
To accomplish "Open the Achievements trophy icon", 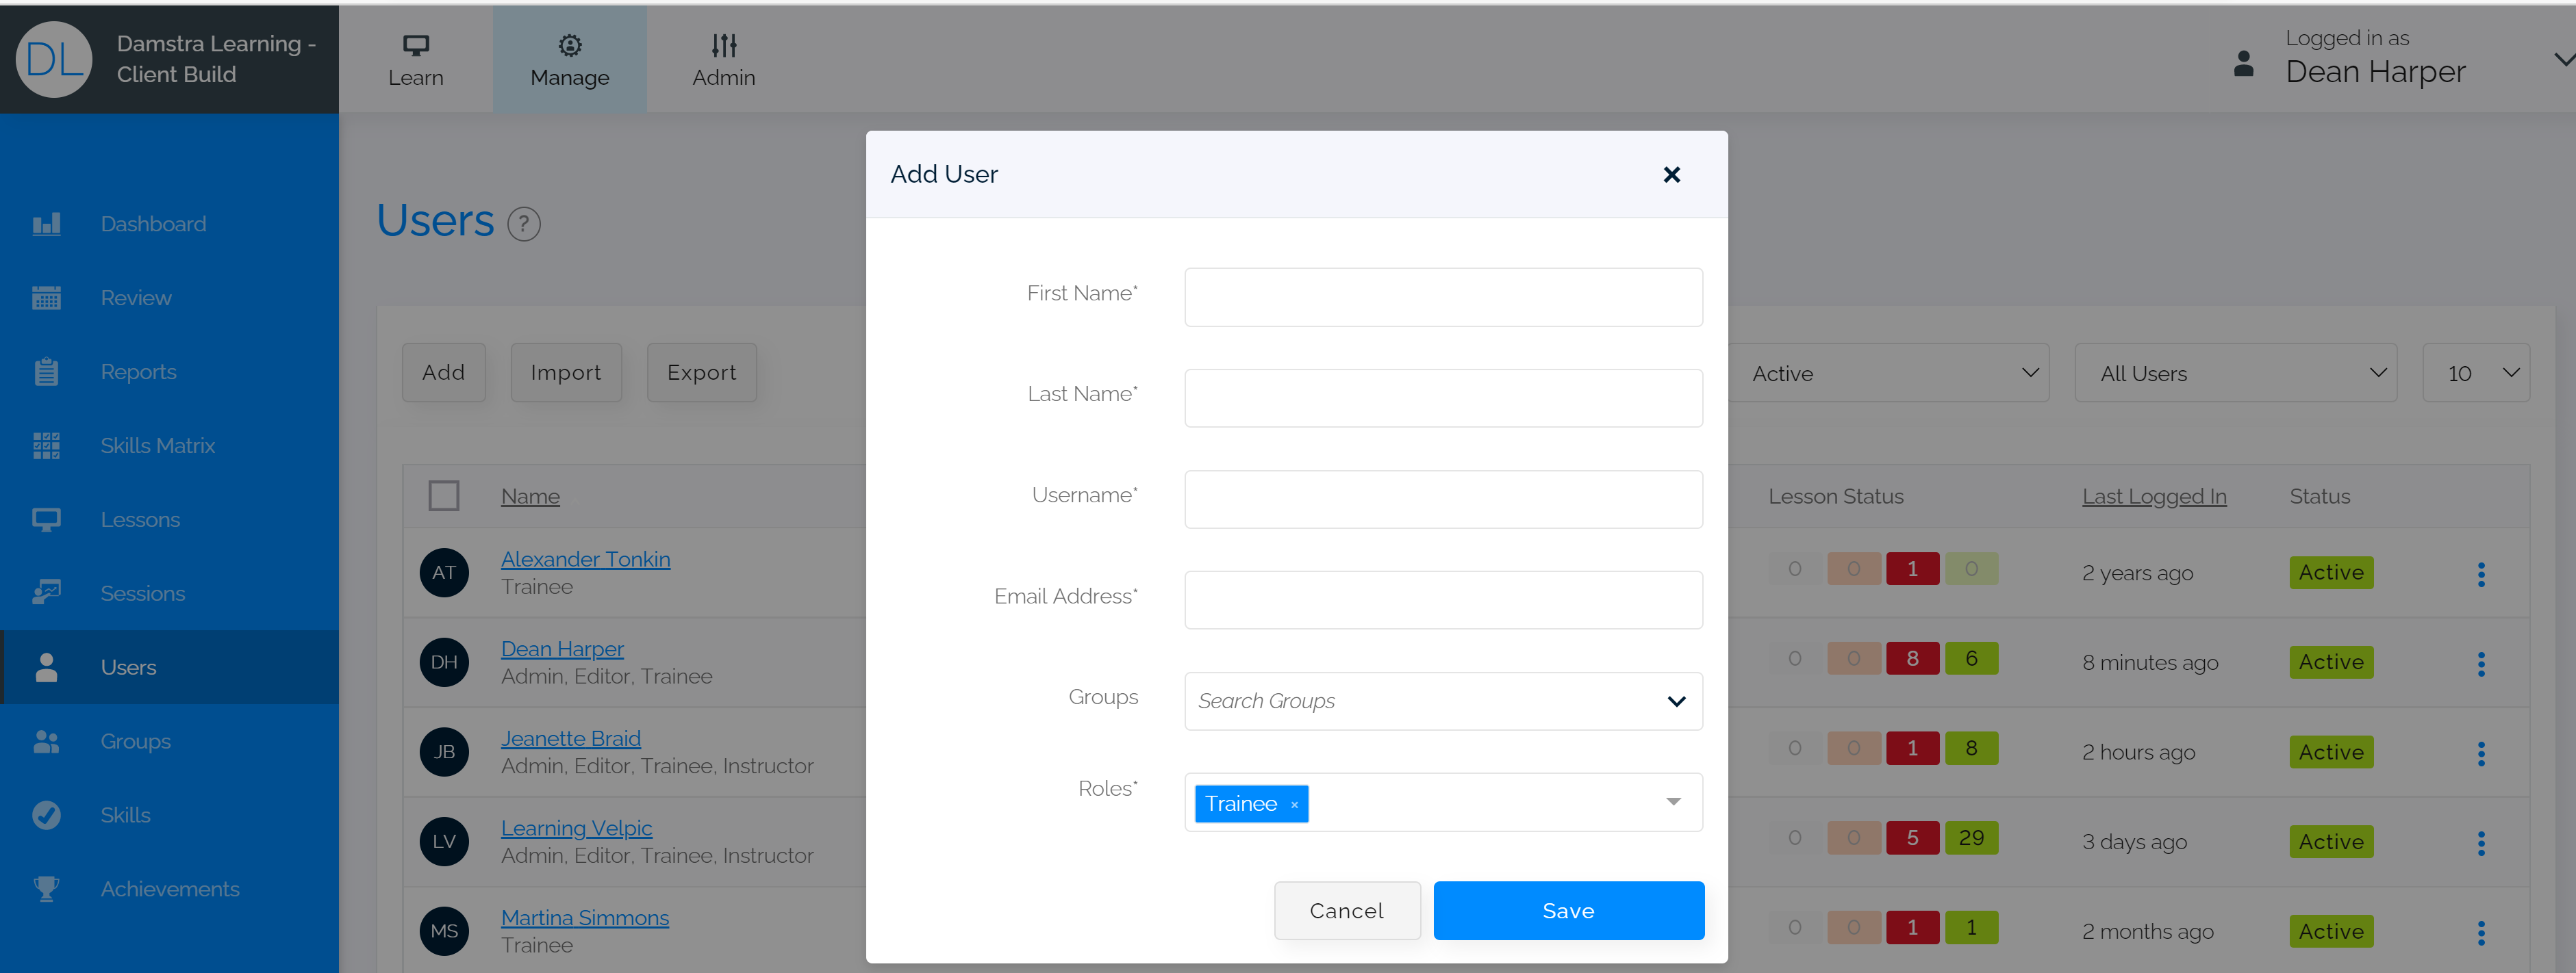I will pos(47,888).
